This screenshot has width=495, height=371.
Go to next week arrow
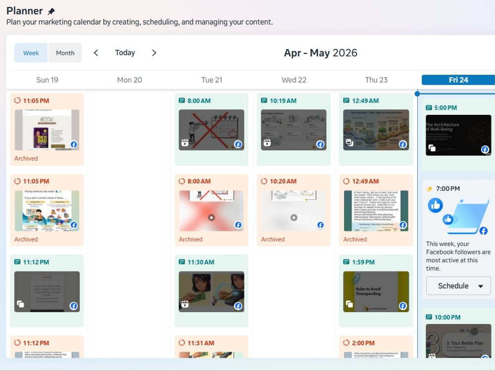[154, 53]
